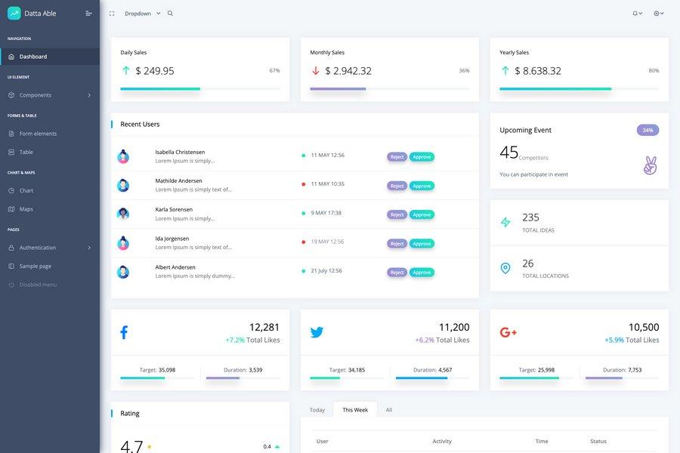Expand the Authentication sidebar section
680x453 pixels.
tap(40, 246)
